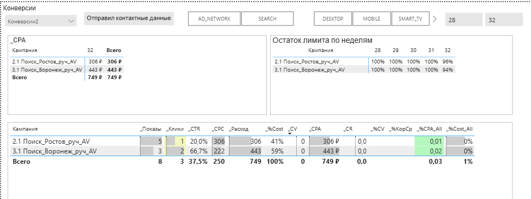This screenshot has height=199, width=531.
Task: Click the week end field showing 32
Action: (x=504, y=20)
